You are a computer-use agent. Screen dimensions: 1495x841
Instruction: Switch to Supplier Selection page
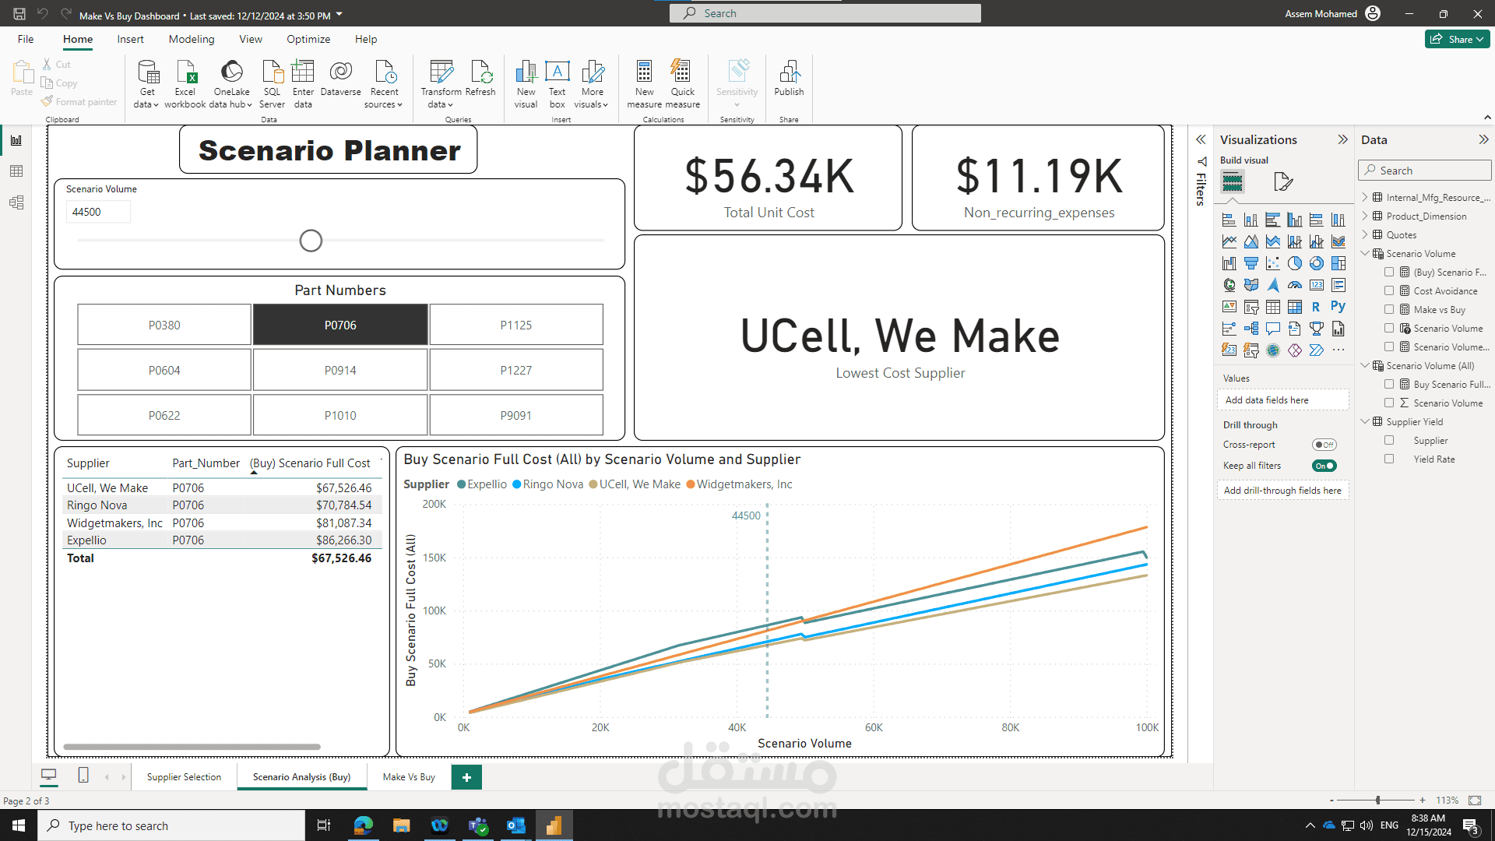(184, 777)
